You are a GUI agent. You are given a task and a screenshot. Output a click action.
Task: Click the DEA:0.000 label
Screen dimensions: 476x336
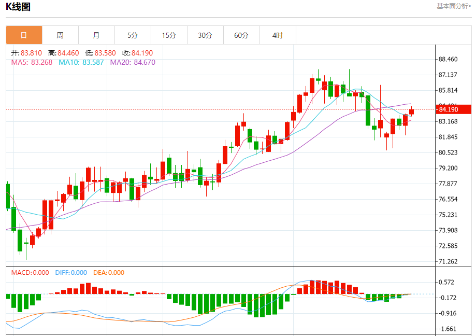click(109, 273)
